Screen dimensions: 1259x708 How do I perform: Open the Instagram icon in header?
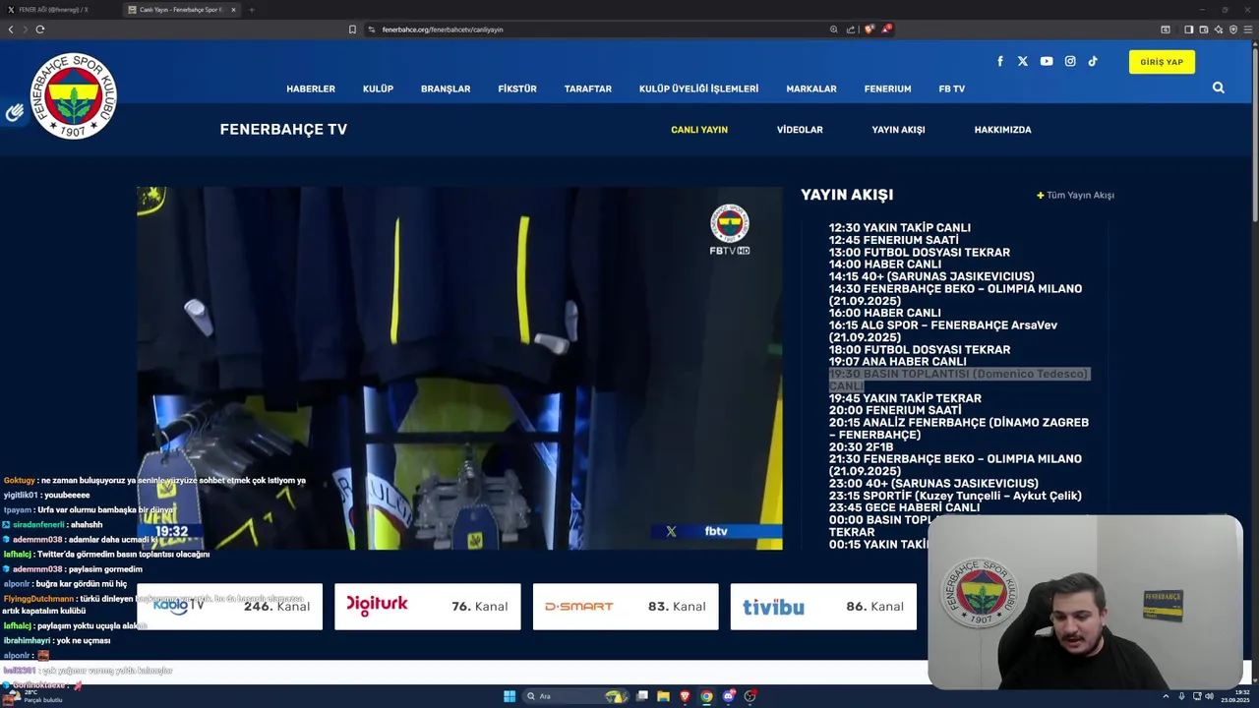(1070, 61)
